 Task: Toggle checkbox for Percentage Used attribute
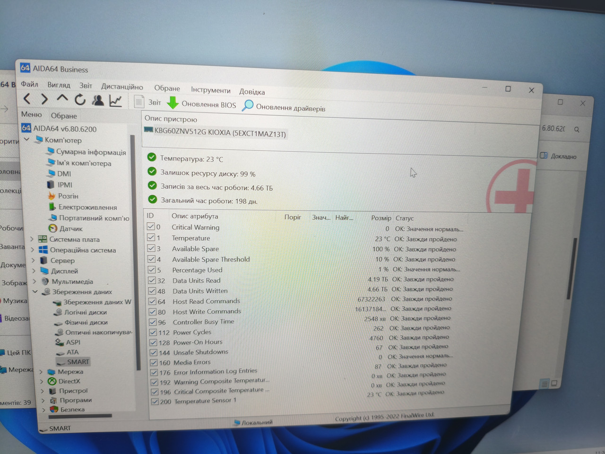pos(152,270)
